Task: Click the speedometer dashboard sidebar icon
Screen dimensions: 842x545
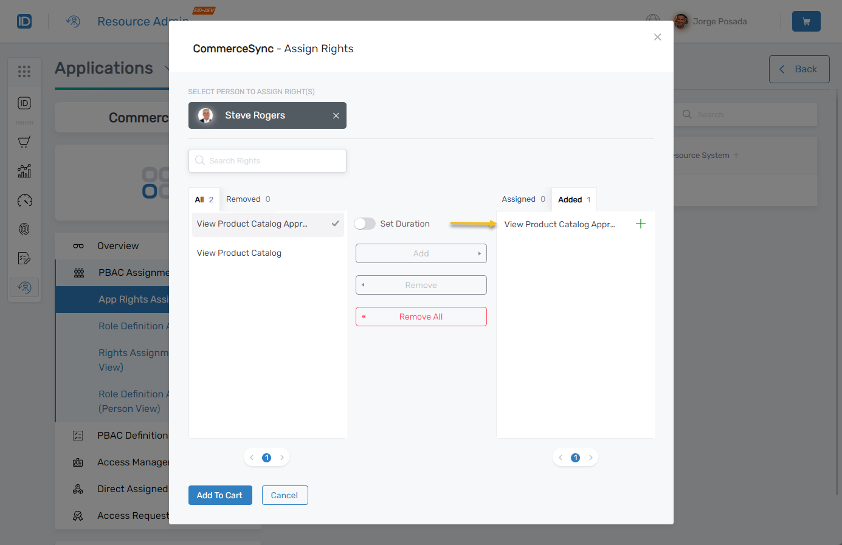Action: point(24,201)
